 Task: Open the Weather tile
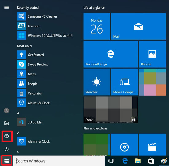[97, 82]
